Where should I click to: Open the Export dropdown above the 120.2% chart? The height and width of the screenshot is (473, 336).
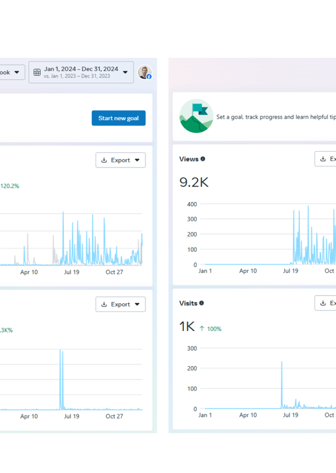(121, 160)
